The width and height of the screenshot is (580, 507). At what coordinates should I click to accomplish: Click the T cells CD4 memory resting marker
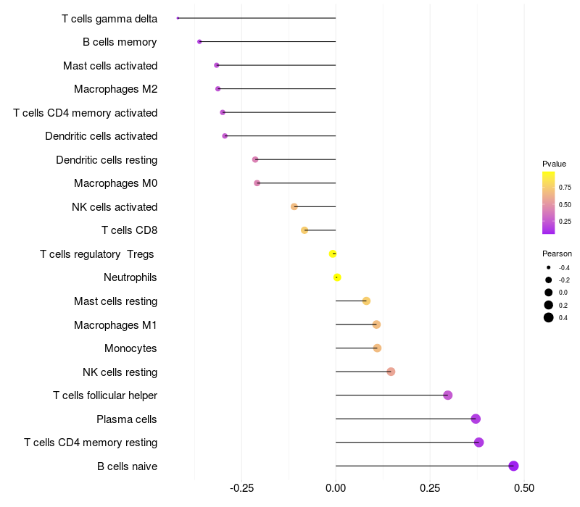478,443
